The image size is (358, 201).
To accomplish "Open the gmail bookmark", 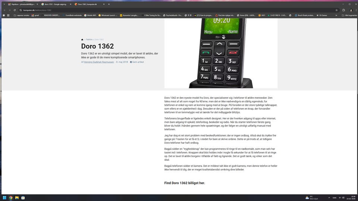I will pyautogui.click(x=35, y=15).
